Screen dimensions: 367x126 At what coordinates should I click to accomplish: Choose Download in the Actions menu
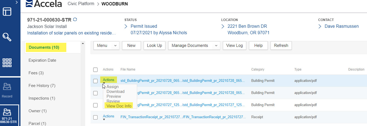pyautogui.click(x=115, y=91)
